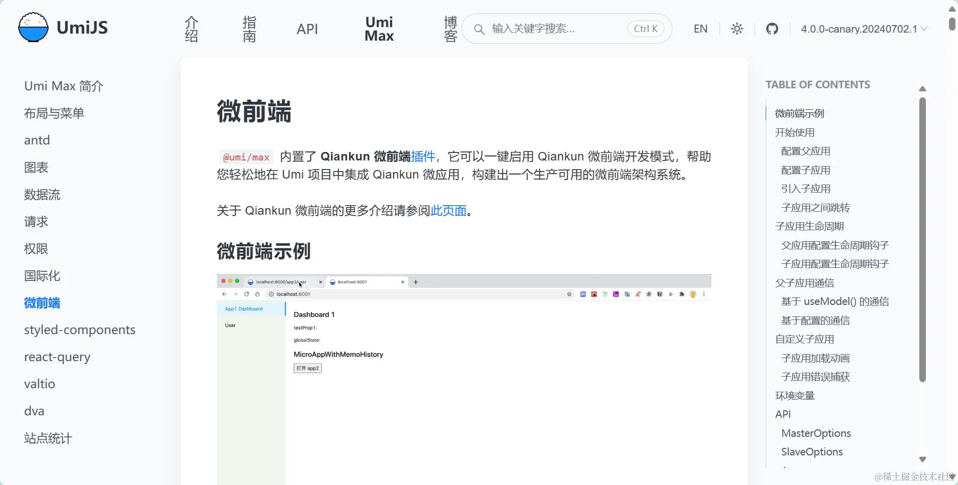Jump to SlaveOptions in contents

812,452
